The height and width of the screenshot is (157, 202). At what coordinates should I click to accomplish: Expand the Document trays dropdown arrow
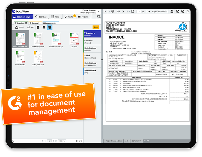pyautogui.click(x=32, y=18)
